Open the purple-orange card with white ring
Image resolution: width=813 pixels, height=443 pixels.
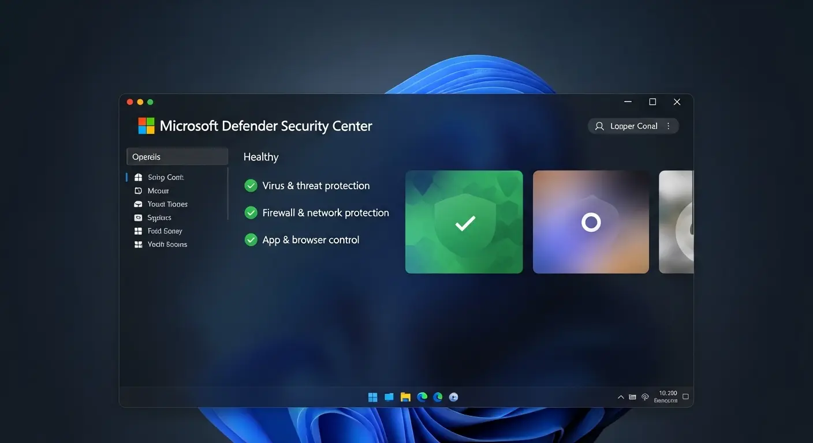591,221
